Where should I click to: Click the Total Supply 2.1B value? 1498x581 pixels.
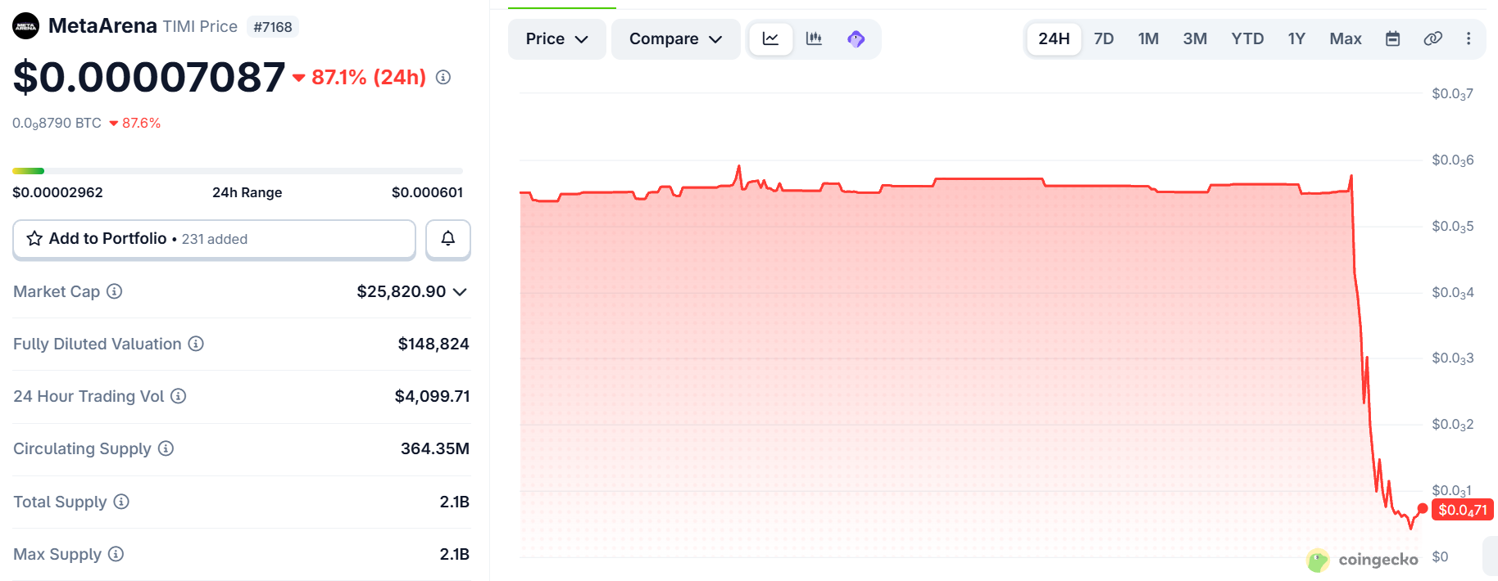(x=455, y=502)
